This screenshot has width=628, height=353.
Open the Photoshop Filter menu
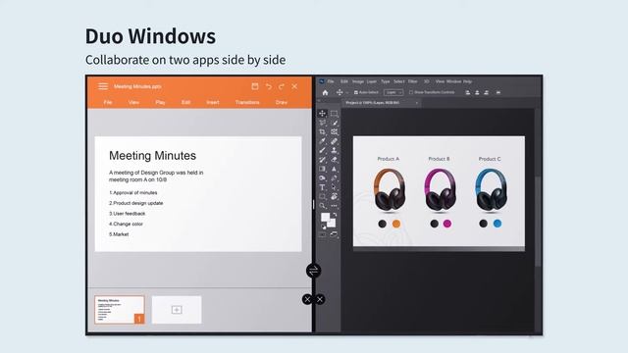412,81
